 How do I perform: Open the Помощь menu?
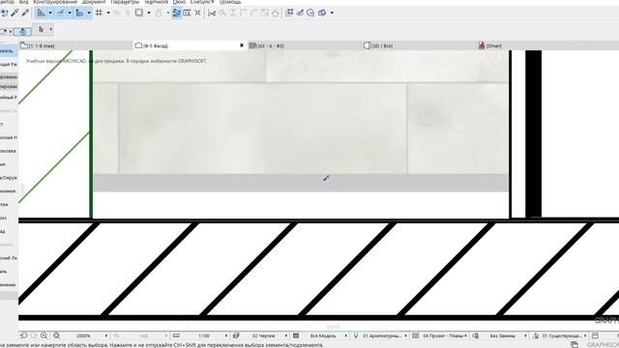coord(230,2)
